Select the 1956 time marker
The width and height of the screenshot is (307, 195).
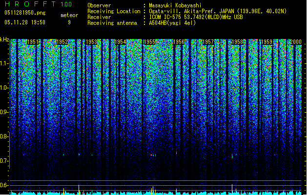179,42
